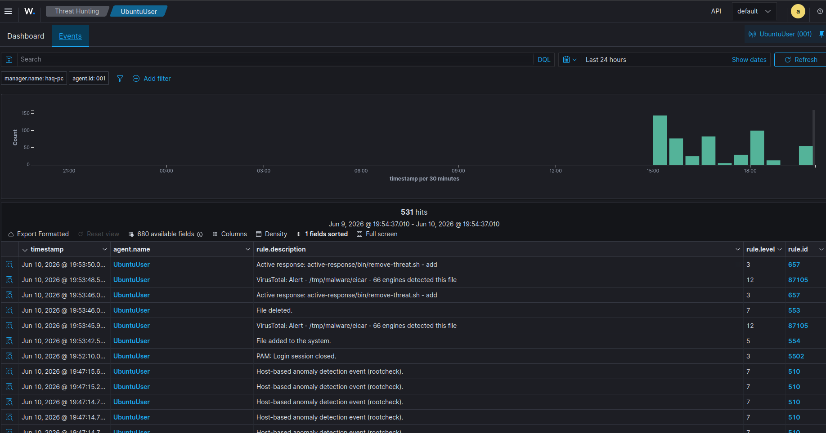Toggle the DQL query language switch
Viewport: 826px width, 433px height.
click(544, 60)
